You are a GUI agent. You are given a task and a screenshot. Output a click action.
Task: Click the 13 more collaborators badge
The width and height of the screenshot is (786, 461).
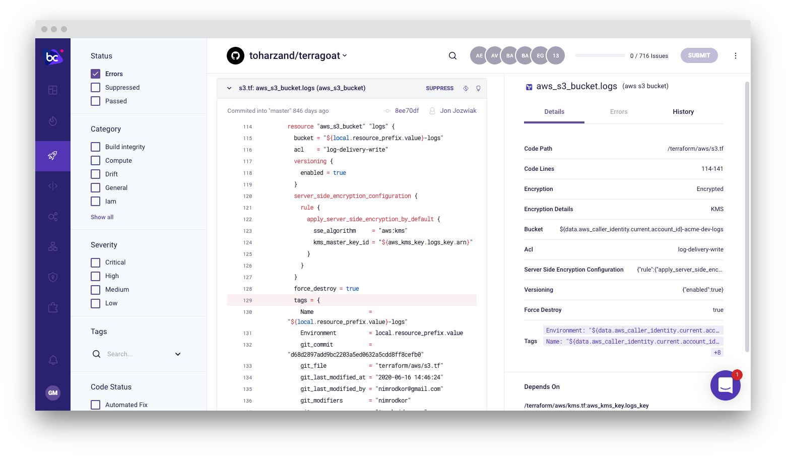pyautogui.click(x=556, y=55)
